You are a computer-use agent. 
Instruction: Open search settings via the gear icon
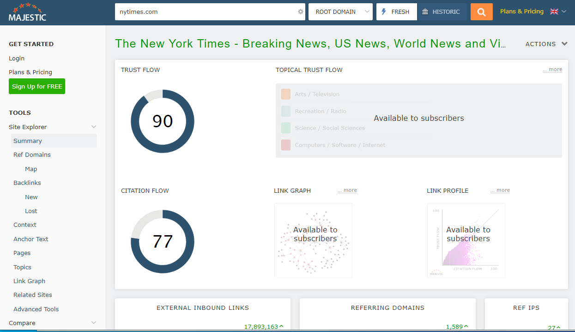click(x=300, y=12)
